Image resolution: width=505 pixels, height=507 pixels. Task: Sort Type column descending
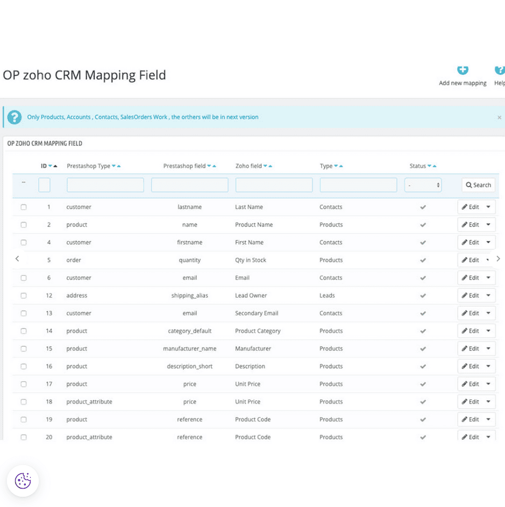coord(336,166)
